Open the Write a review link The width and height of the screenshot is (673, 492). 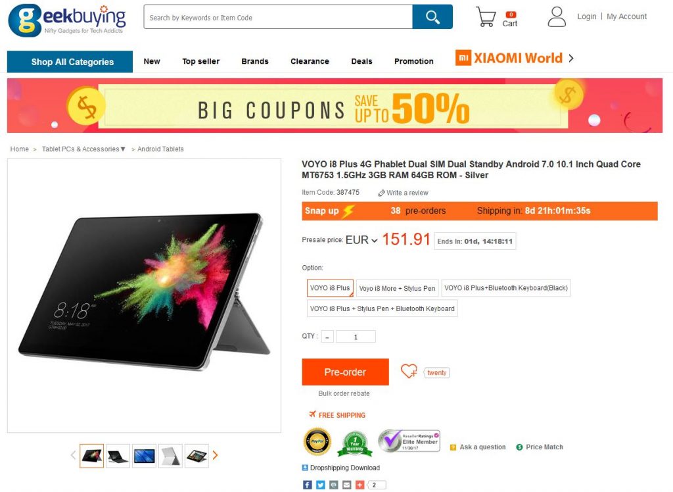pos(403,193)
